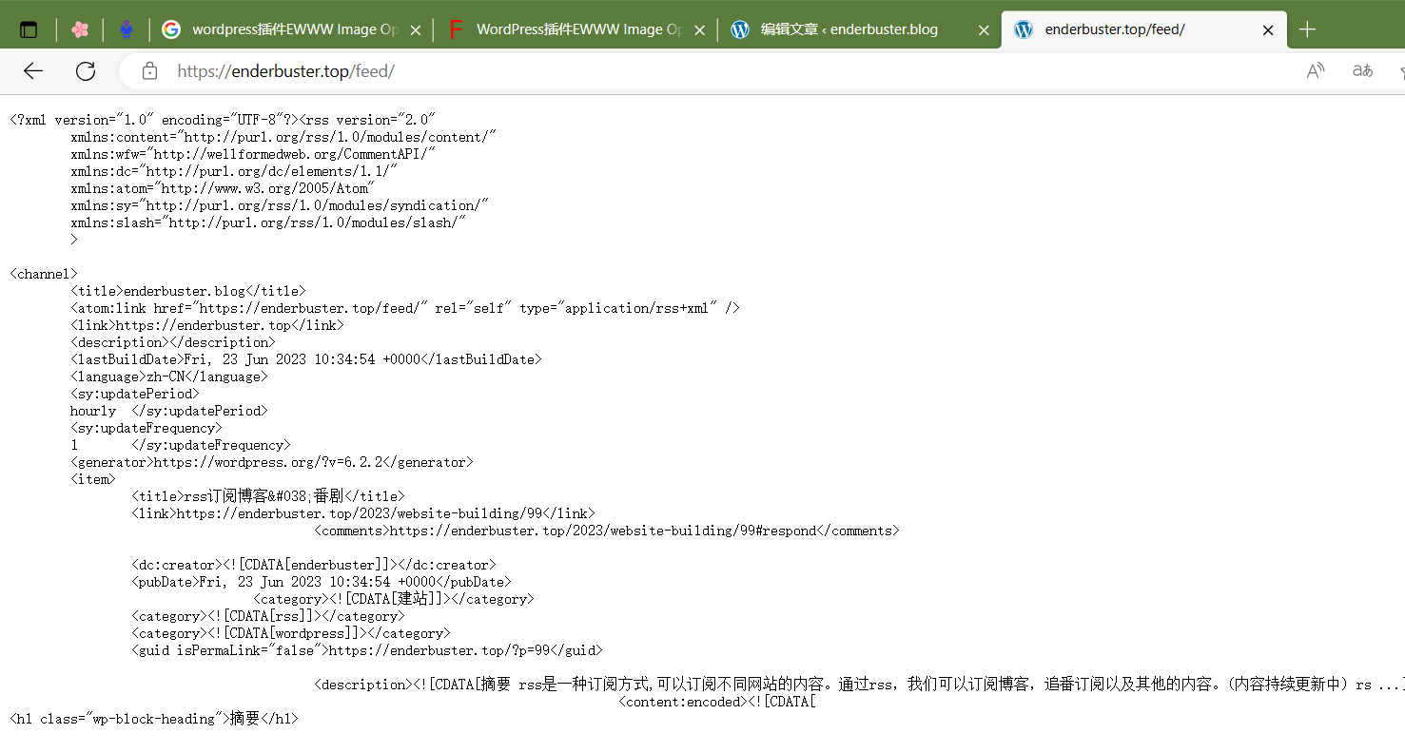The image size is (1405, 753).
Task: Click the address bar URL field
Action: coord(666,71)
